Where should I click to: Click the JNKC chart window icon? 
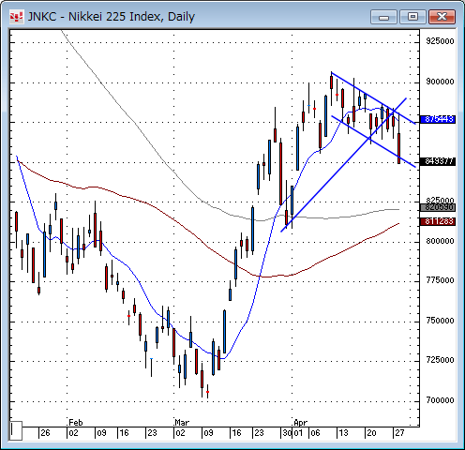click(x=16, y=17)
